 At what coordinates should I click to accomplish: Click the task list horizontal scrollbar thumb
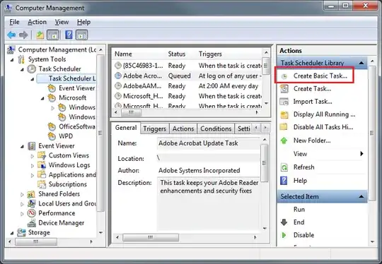coord(132,112)
